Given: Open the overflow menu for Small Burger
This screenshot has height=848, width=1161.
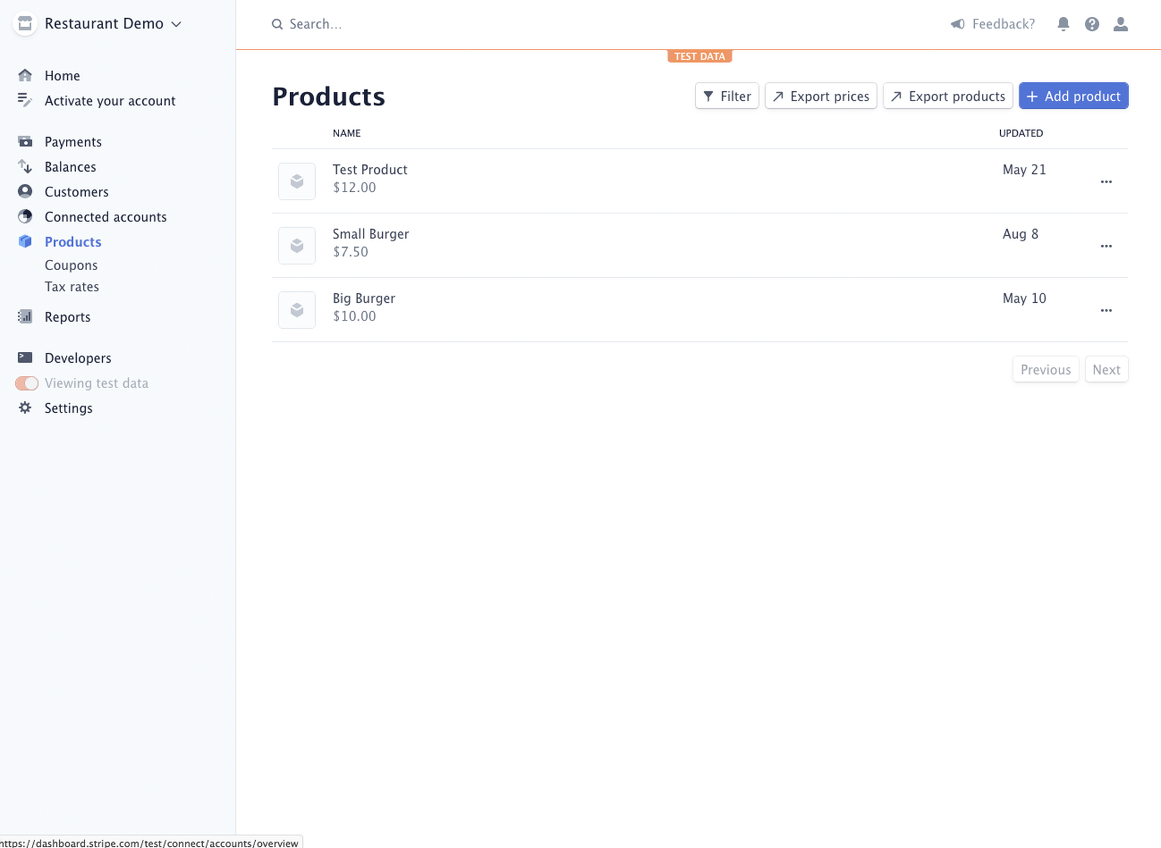Looking at the screenshot, I should (1107, 246).
